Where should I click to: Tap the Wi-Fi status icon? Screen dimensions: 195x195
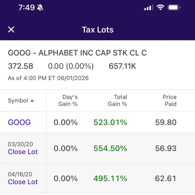click(160, 7)
